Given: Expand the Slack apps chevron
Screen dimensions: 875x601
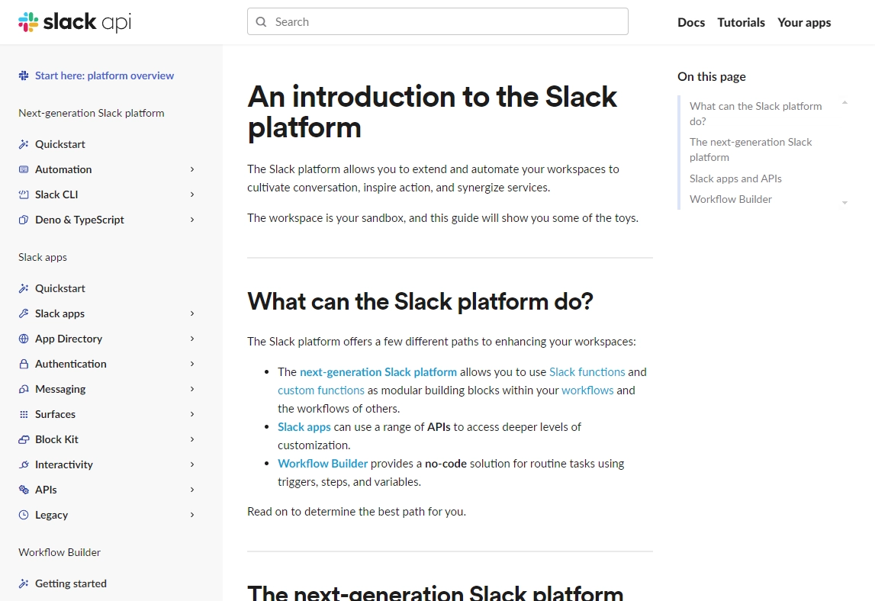Looking at the screenshot, I should pyautogui.click(x=192, y=313).
